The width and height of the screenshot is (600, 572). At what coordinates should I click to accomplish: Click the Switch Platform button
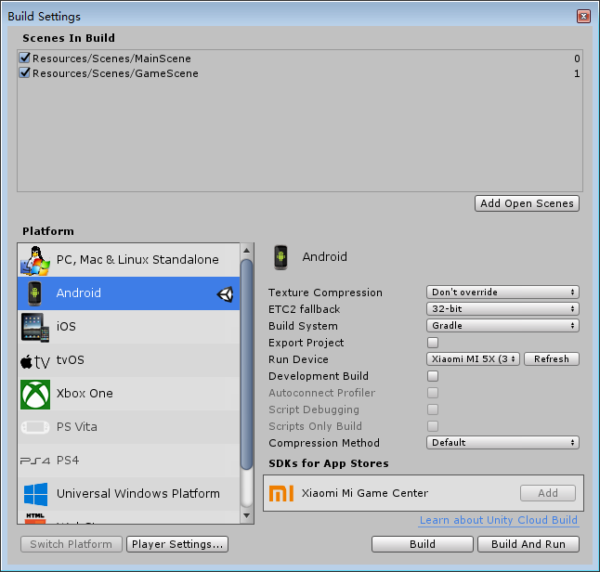click(x=72, y=544)
